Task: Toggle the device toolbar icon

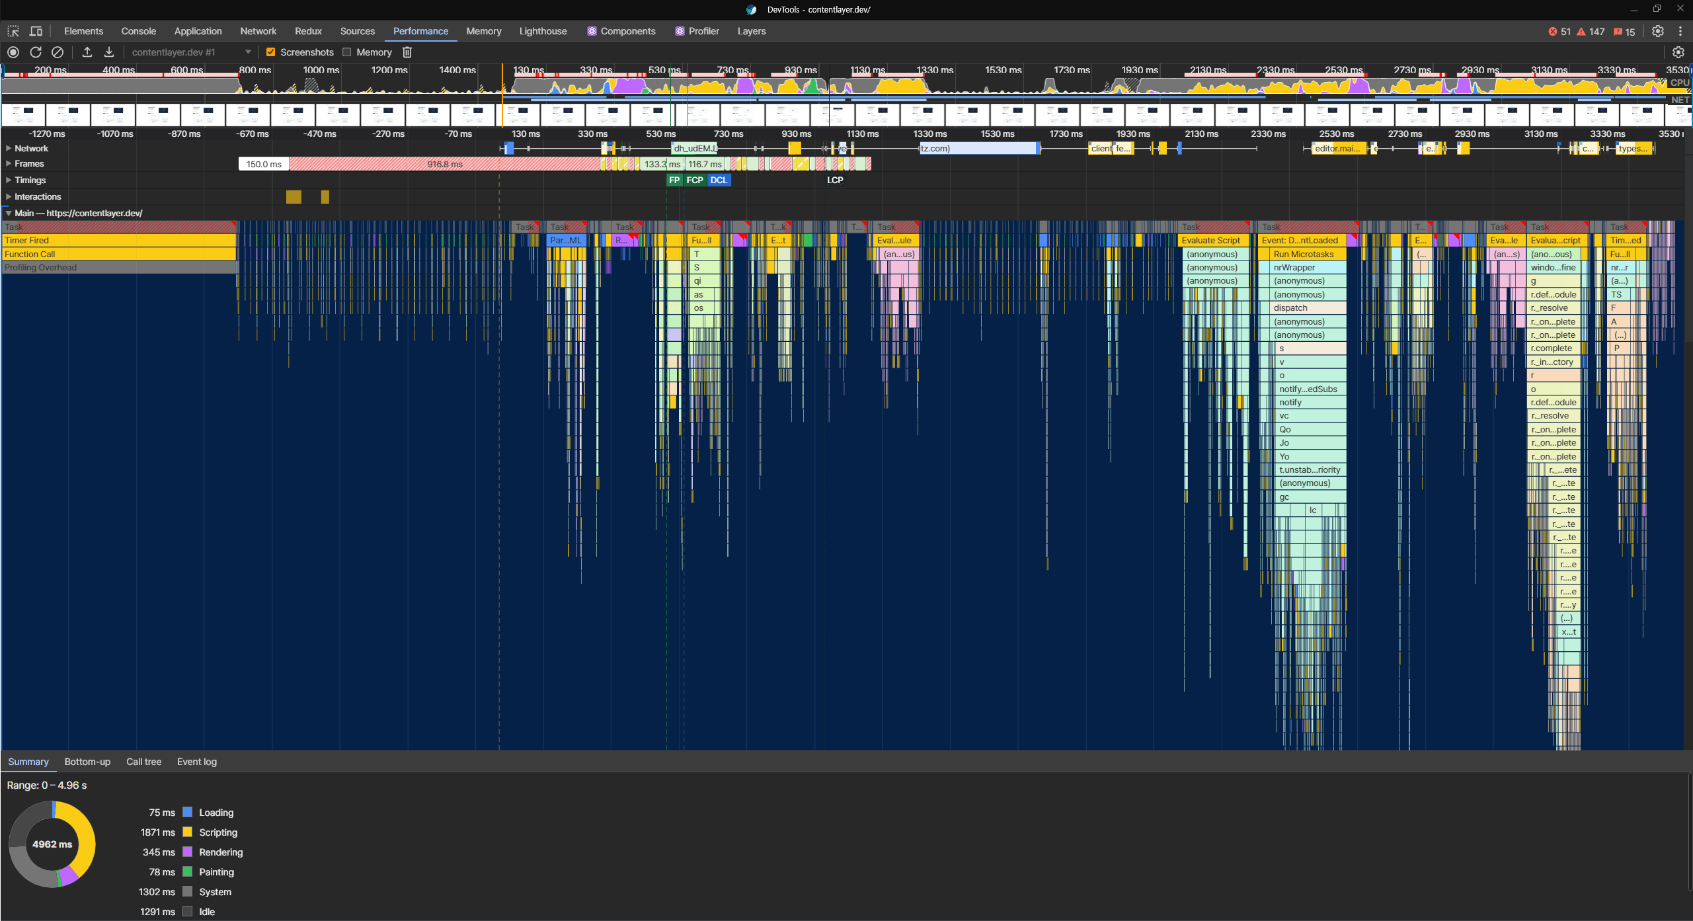Action: pyautogui.click(x=36, y=31)
